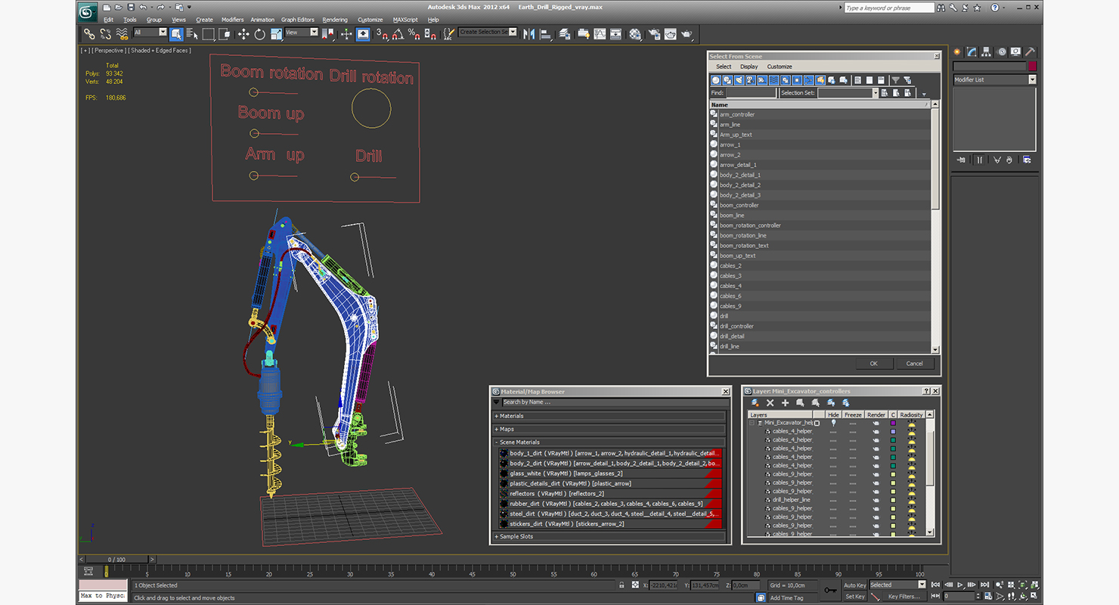Open the selection filter All dropdown

[x=150, y=32]
